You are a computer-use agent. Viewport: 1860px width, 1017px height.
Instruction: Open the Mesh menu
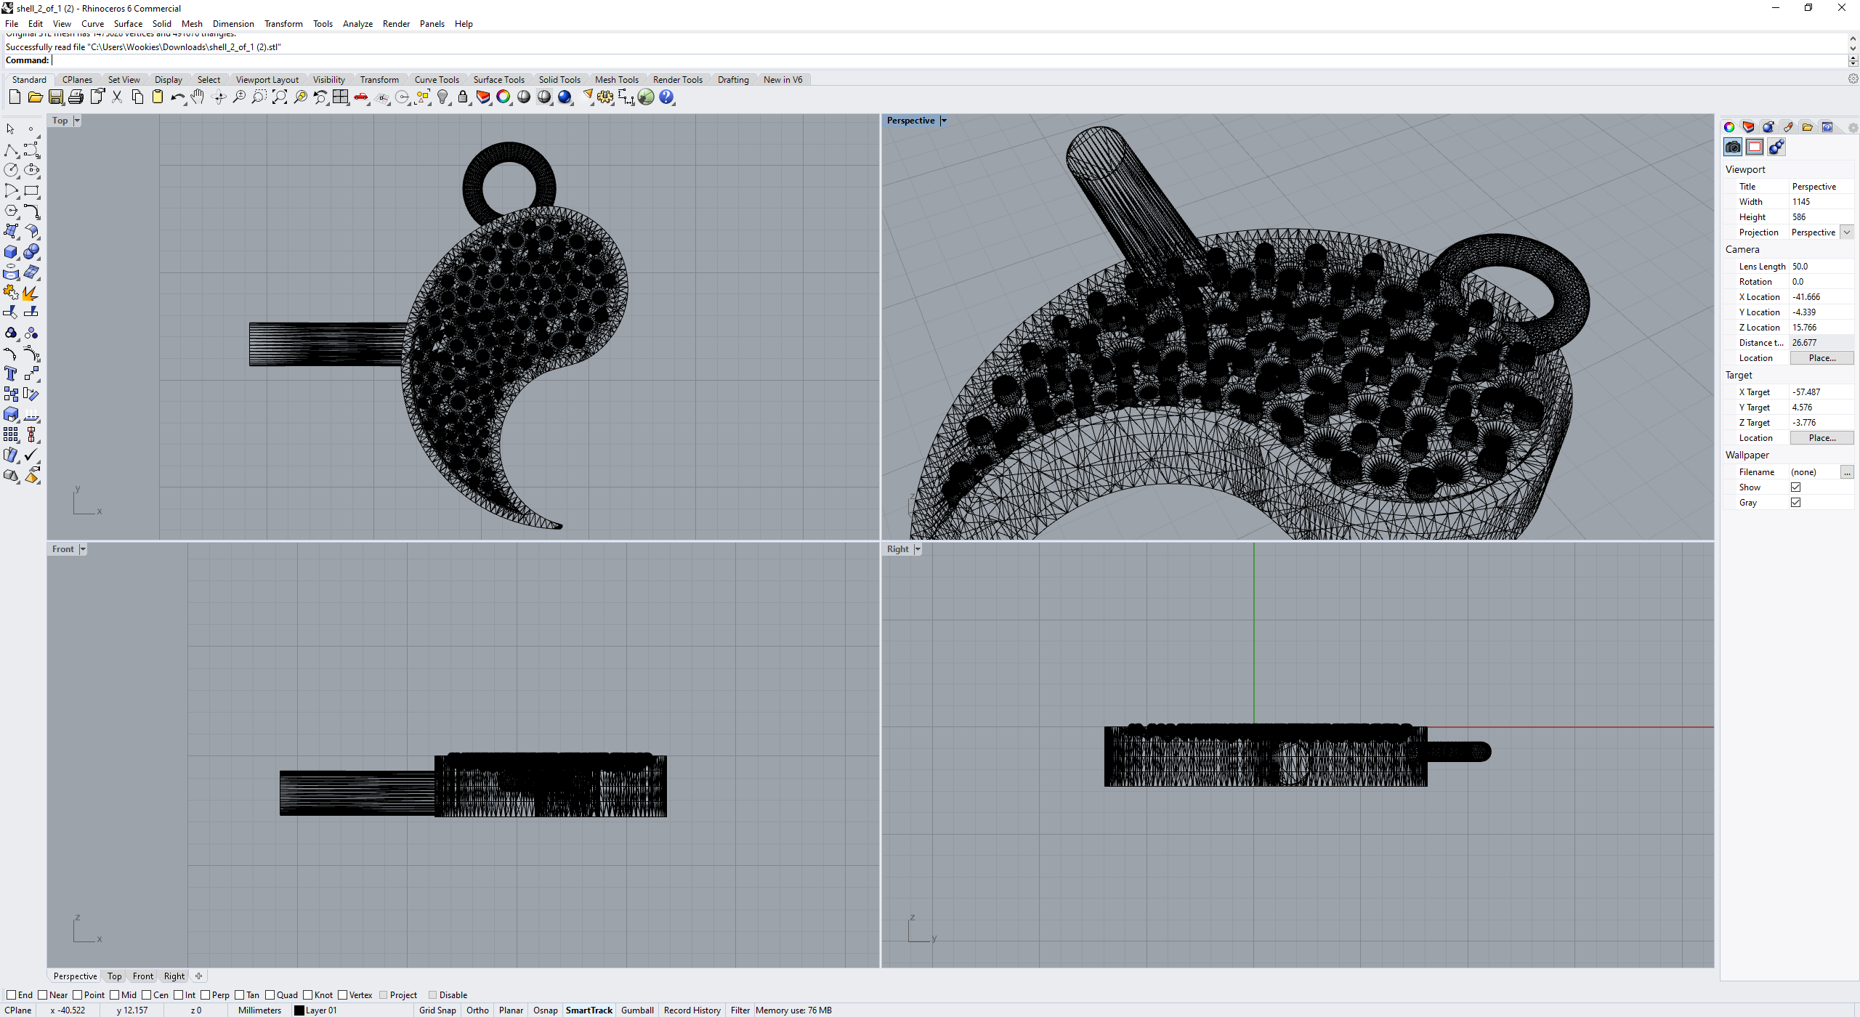tap(192, 24)
